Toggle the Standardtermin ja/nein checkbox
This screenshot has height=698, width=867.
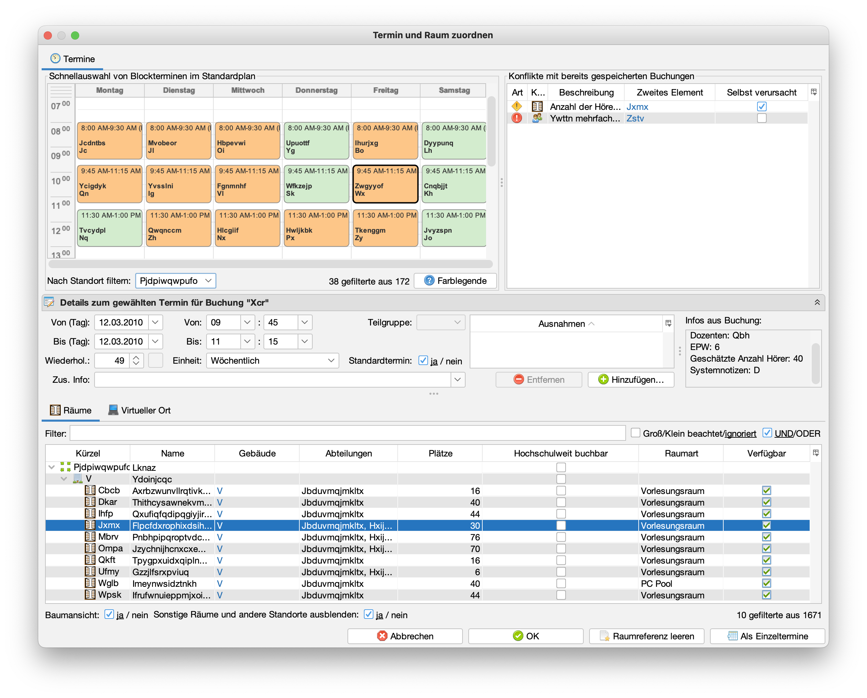[x=423, y=361]
